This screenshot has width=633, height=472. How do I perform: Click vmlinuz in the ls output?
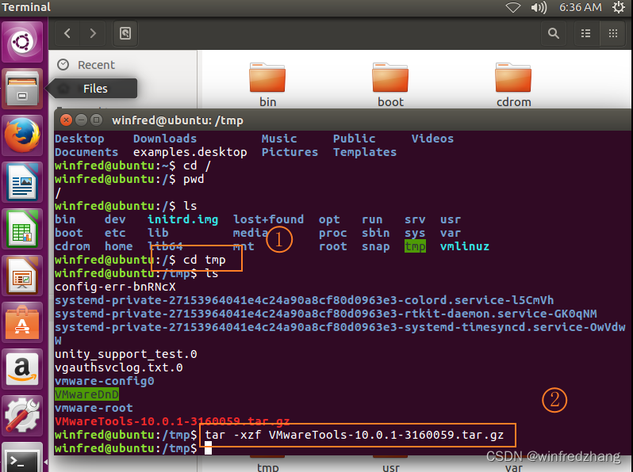click(x=465, y=246)
